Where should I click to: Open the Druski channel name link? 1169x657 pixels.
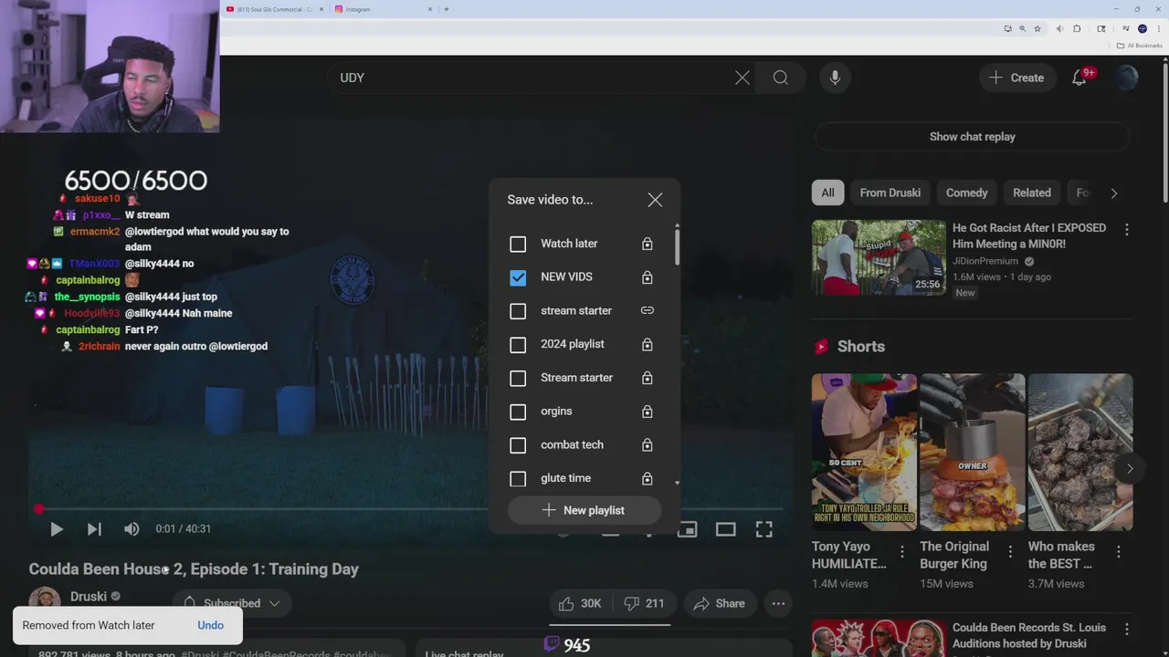[x=89, y=596]
